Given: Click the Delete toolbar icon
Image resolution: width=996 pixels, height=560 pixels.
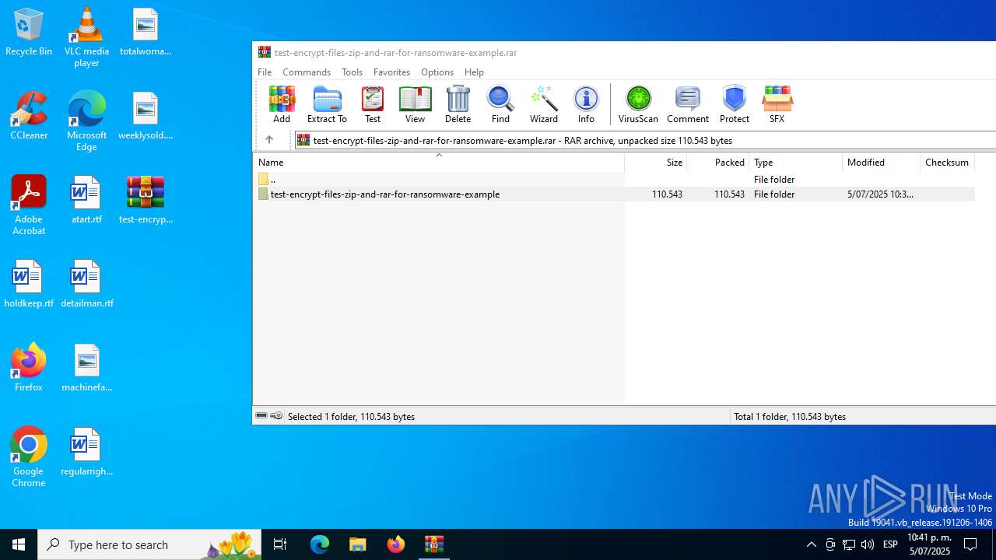Looking at the screenshot, I should [458, 104].
